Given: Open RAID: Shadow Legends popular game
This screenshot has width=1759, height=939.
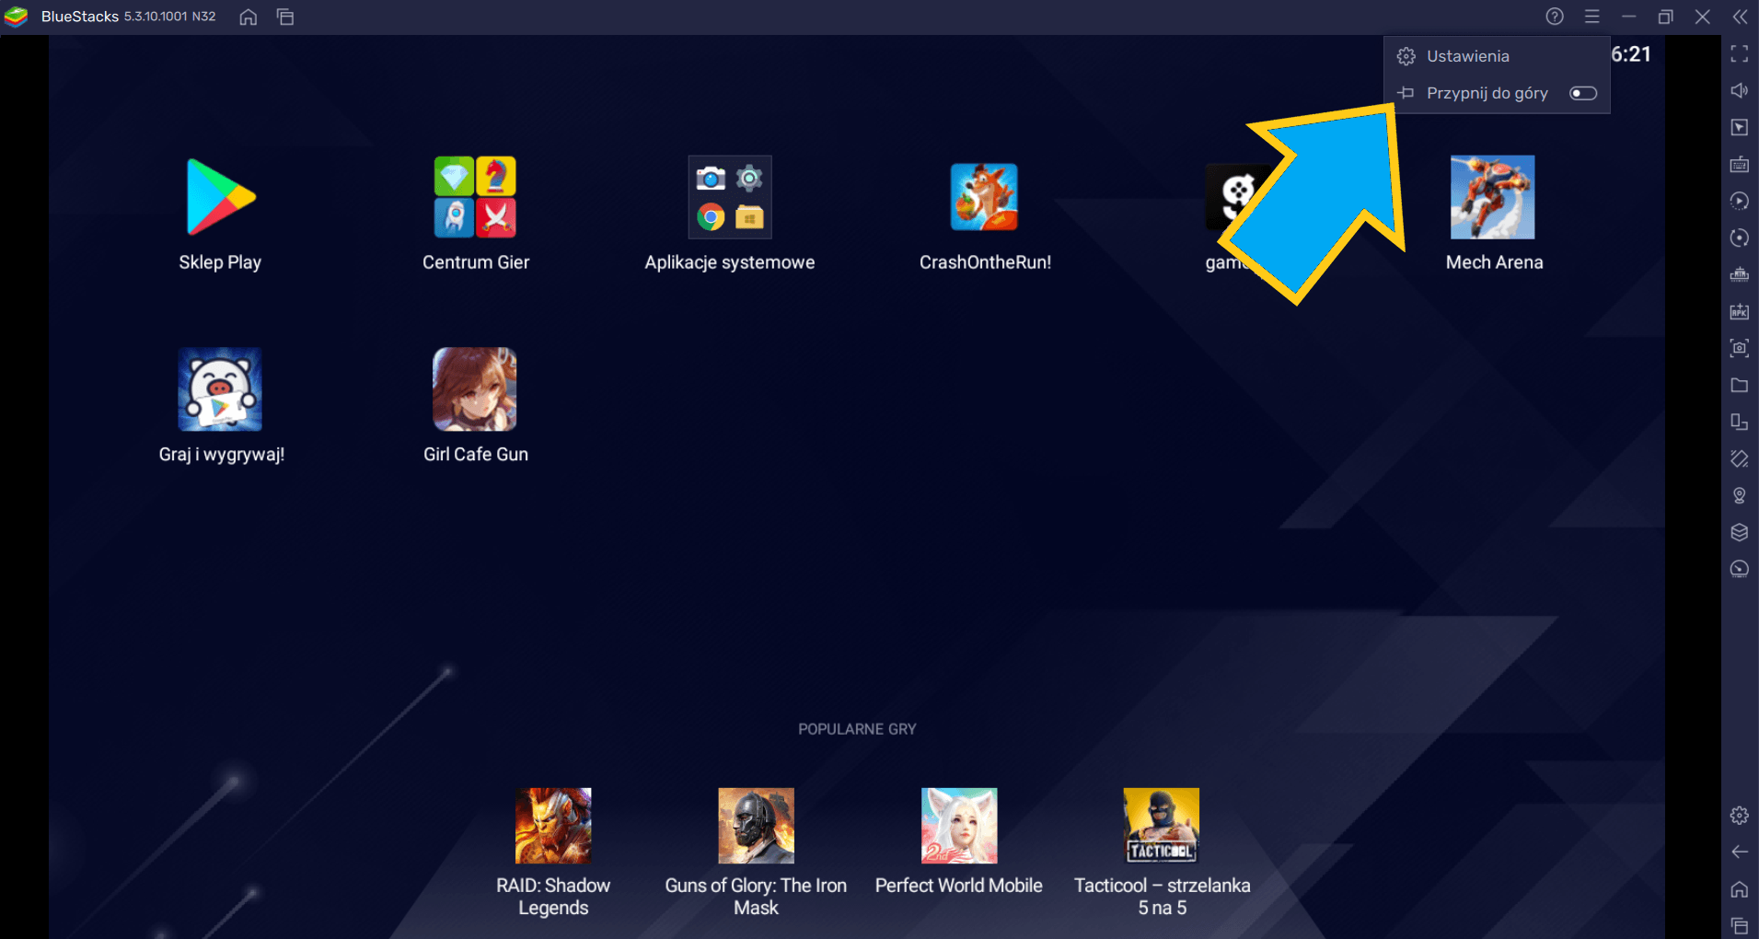Looking at the screenshot, I should pos(553,826).
